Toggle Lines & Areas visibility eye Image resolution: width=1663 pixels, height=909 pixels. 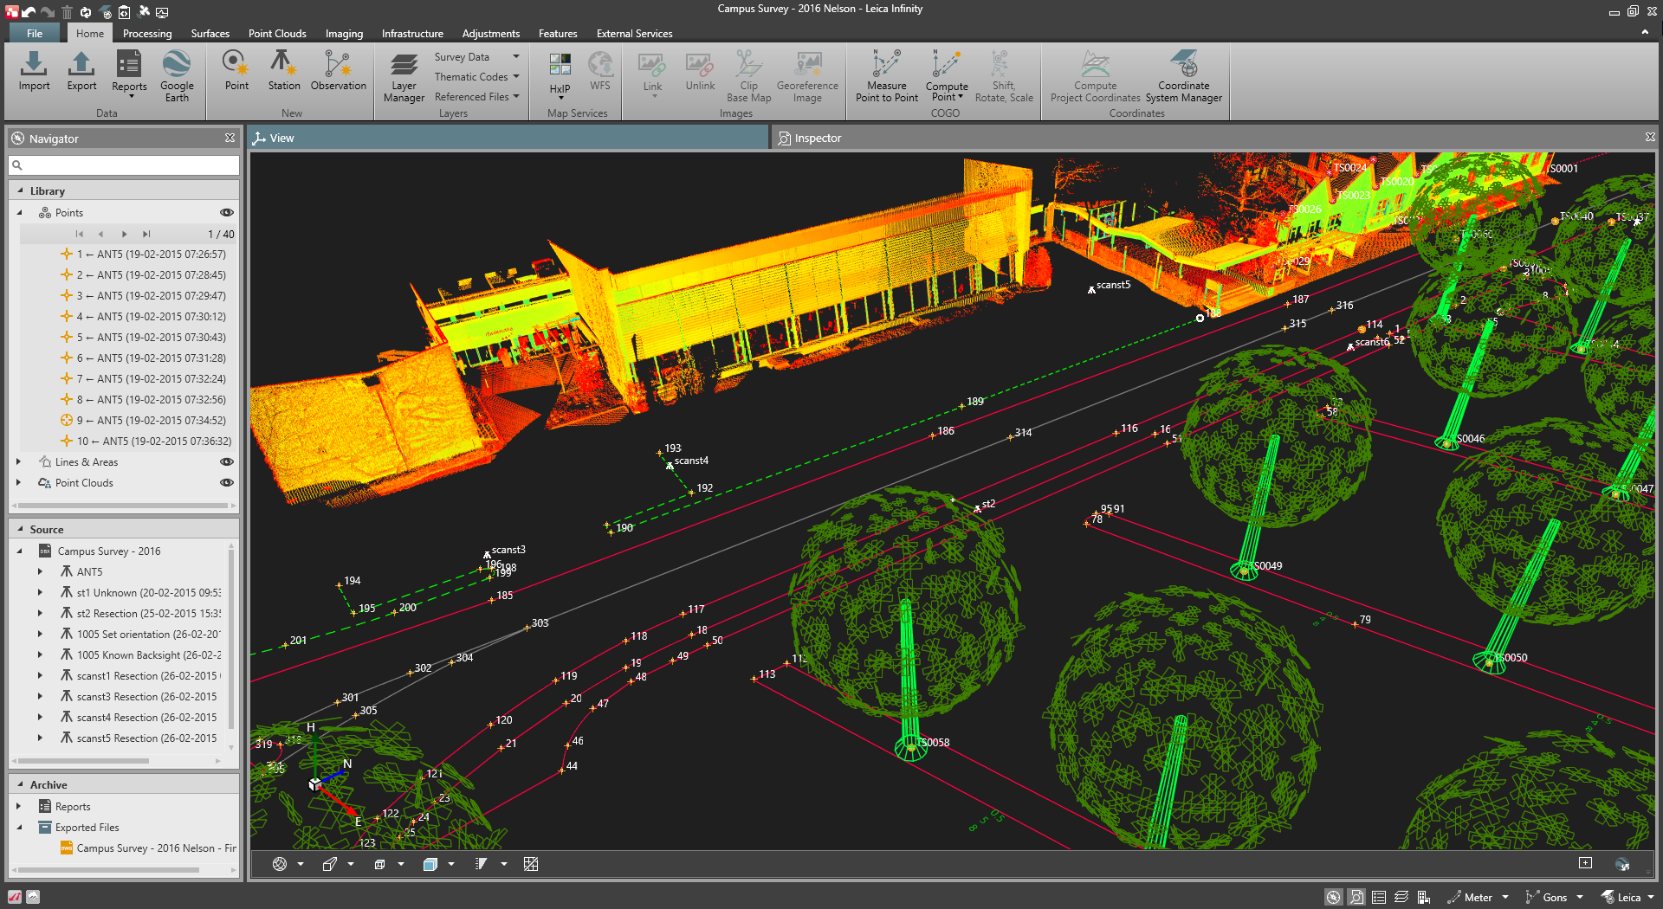click(227, 461)
